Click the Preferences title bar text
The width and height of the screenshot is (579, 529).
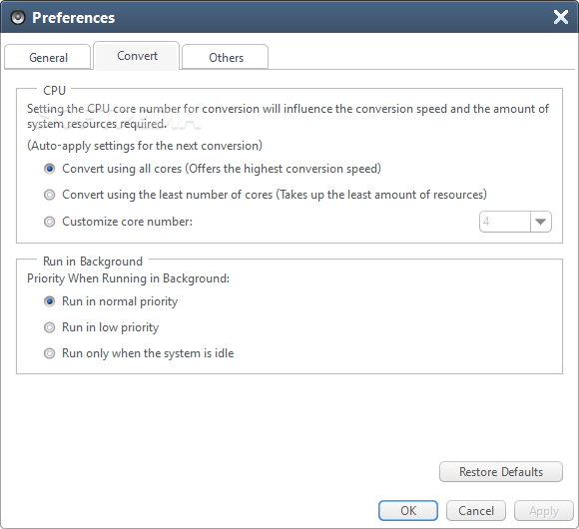point(74,18)
